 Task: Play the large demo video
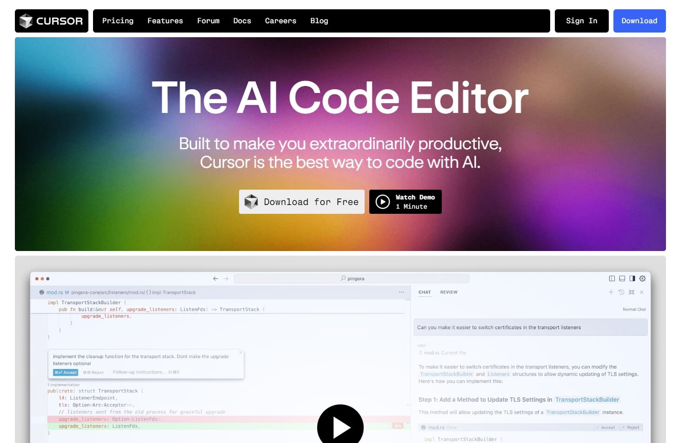340,427
